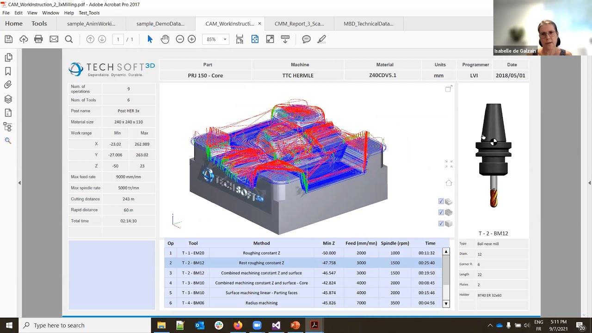Click the page number input field
The width and height of the screenshot is (592, 333).
pos(118,39)
